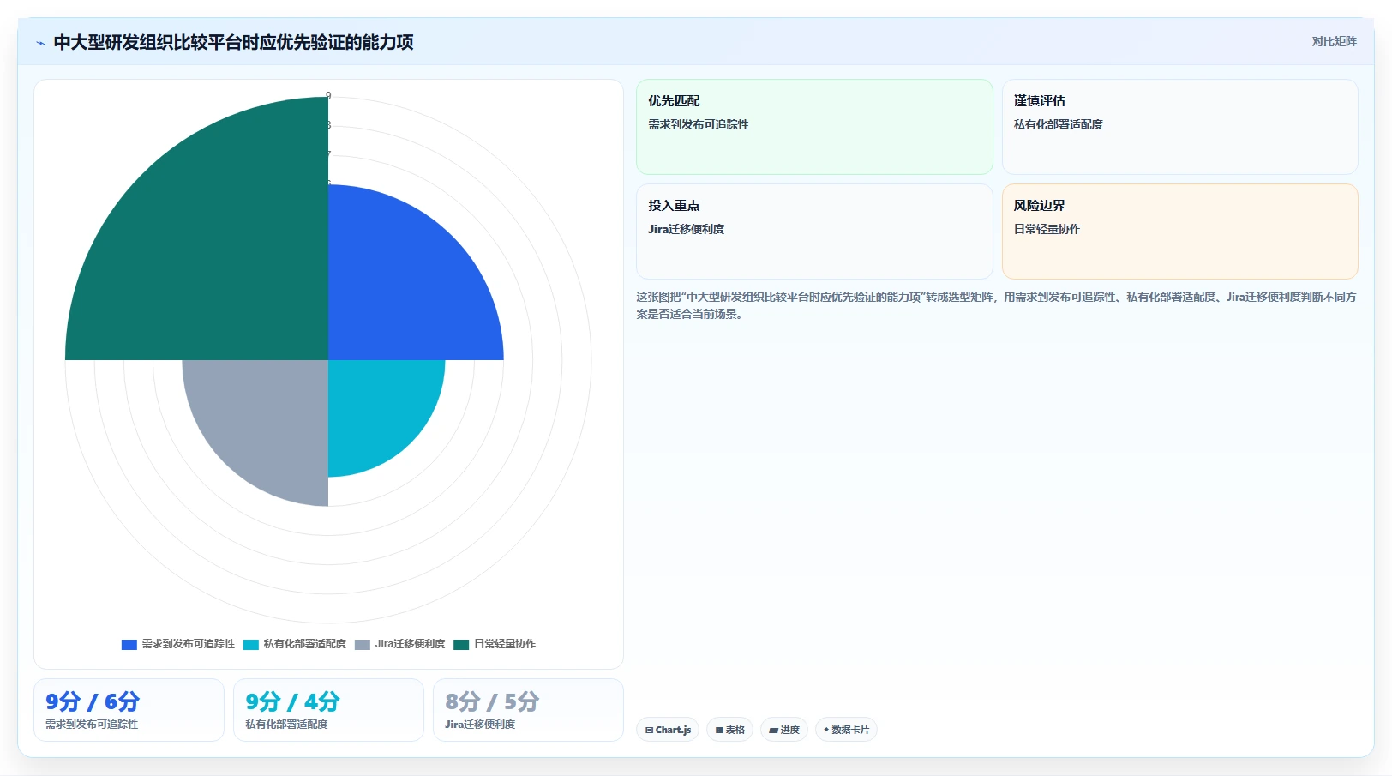The height and width of the screenshot is (776, 1392).
Task: Toggle the 日常轻量协作 legend item
Action: tap(495, 644)
